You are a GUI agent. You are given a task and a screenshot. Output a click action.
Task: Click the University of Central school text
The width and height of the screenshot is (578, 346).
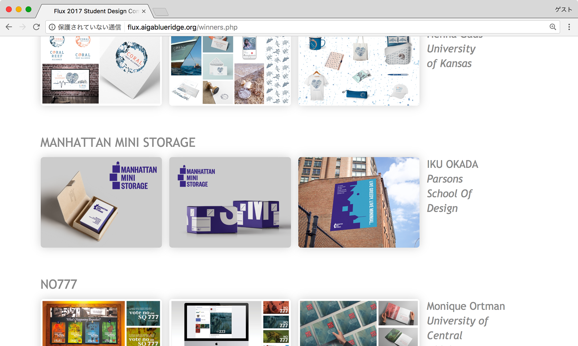[458, 328]
